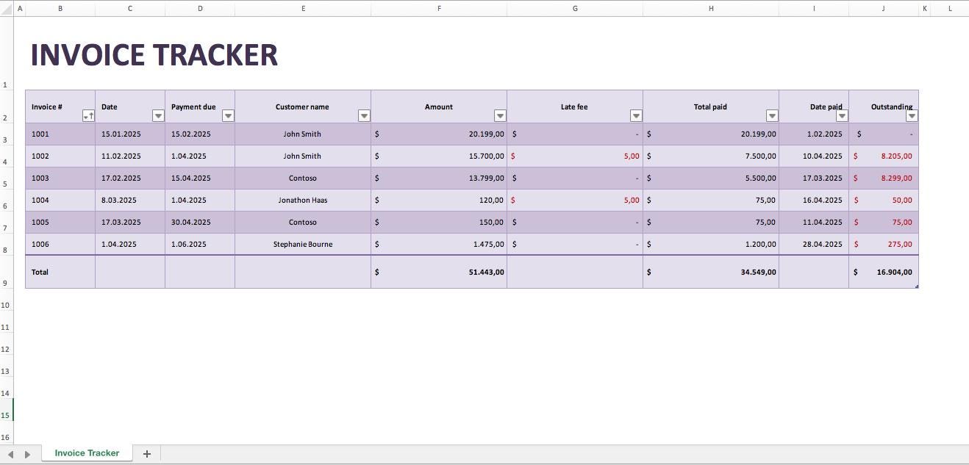
Task: Open the Customer name filter dropdown
Action: [x=364, y=116]
